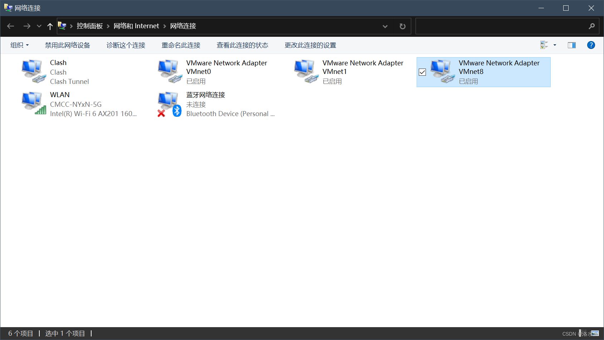Click the change view icon
The width and height of the screenshot is (604, 340).
[544, 45]
